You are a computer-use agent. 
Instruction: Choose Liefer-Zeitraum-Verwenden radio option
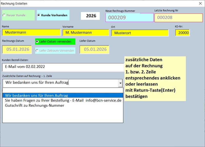[x=37, y=51]
